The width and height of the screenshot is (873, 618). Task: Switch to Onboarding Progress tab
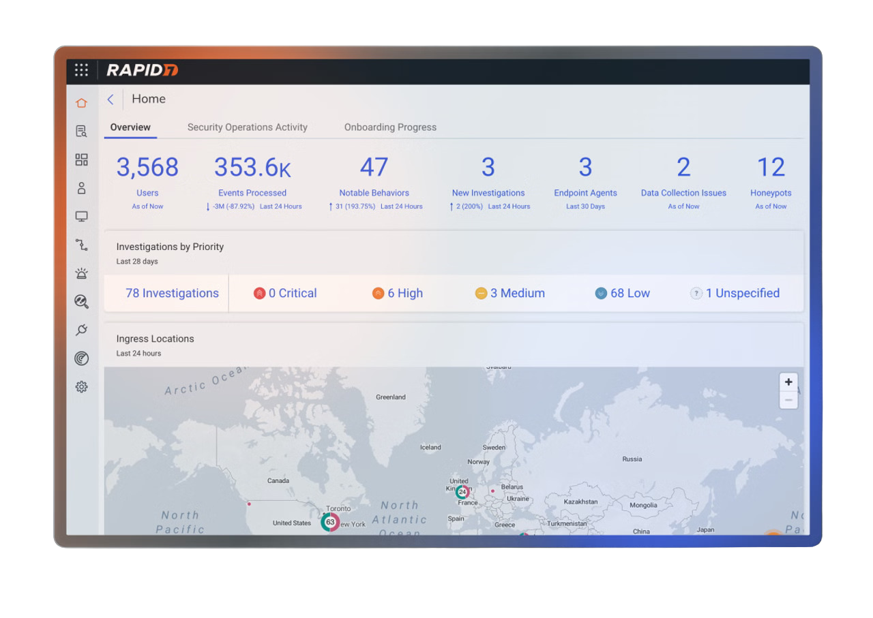(390, 127)
